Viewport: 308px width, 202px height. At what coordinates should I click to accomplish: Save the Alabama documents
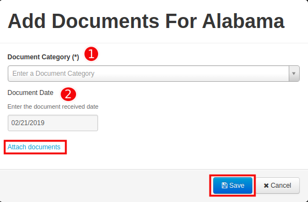(x=233, y=186)
